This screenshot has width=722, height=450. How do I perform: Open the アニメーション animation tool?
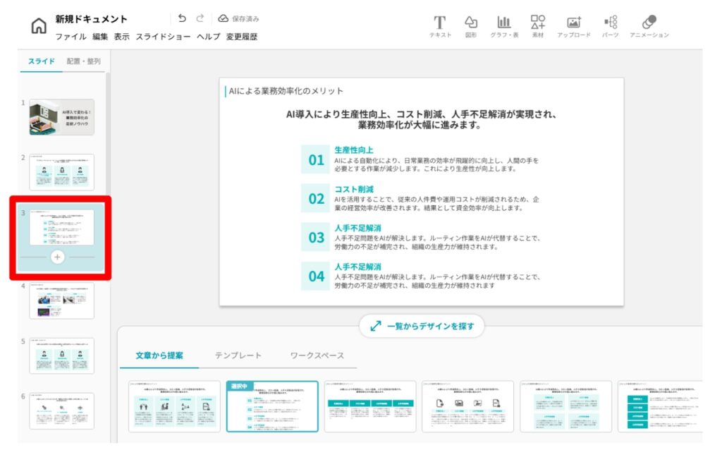tap(649, 27)
